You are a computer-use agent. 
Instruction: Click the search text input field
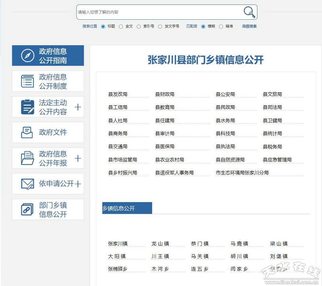(x=159, y=12)
